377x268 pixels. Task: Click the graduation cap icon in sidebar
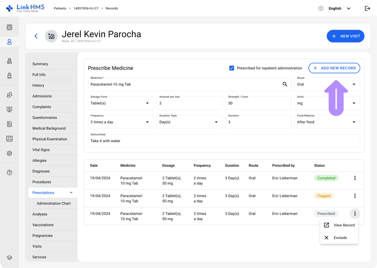[x=10, y=258]
